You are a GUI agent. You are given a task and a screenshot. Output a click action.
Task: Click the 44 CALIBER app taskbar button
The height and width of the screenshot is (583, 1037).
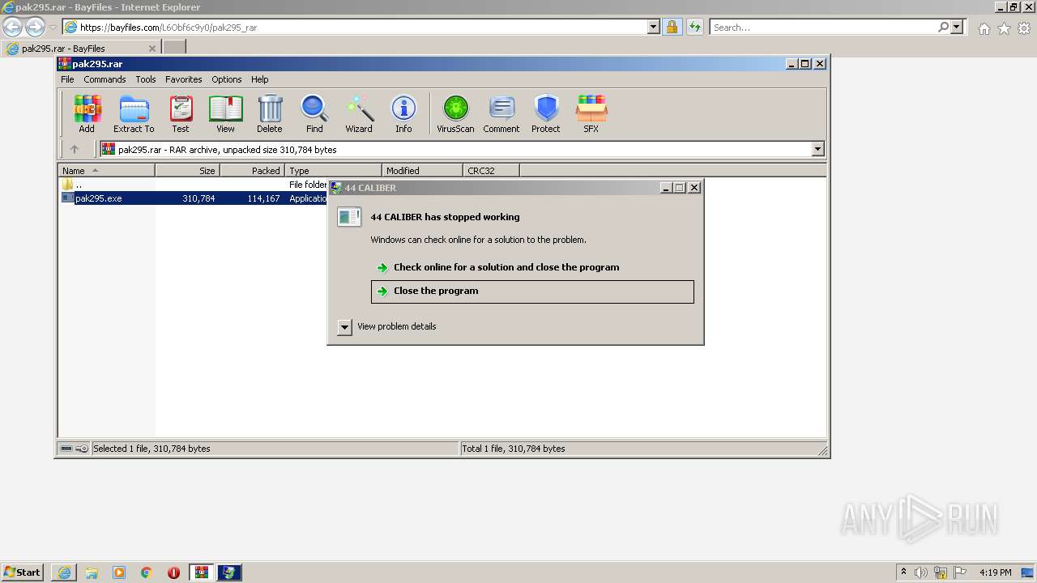pyautogui.click(x=229, y=572)
